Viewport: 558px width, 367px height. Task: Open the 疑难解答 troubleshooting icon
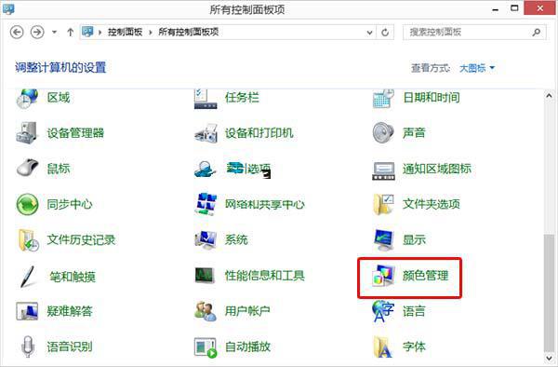(x=27, y=311)
